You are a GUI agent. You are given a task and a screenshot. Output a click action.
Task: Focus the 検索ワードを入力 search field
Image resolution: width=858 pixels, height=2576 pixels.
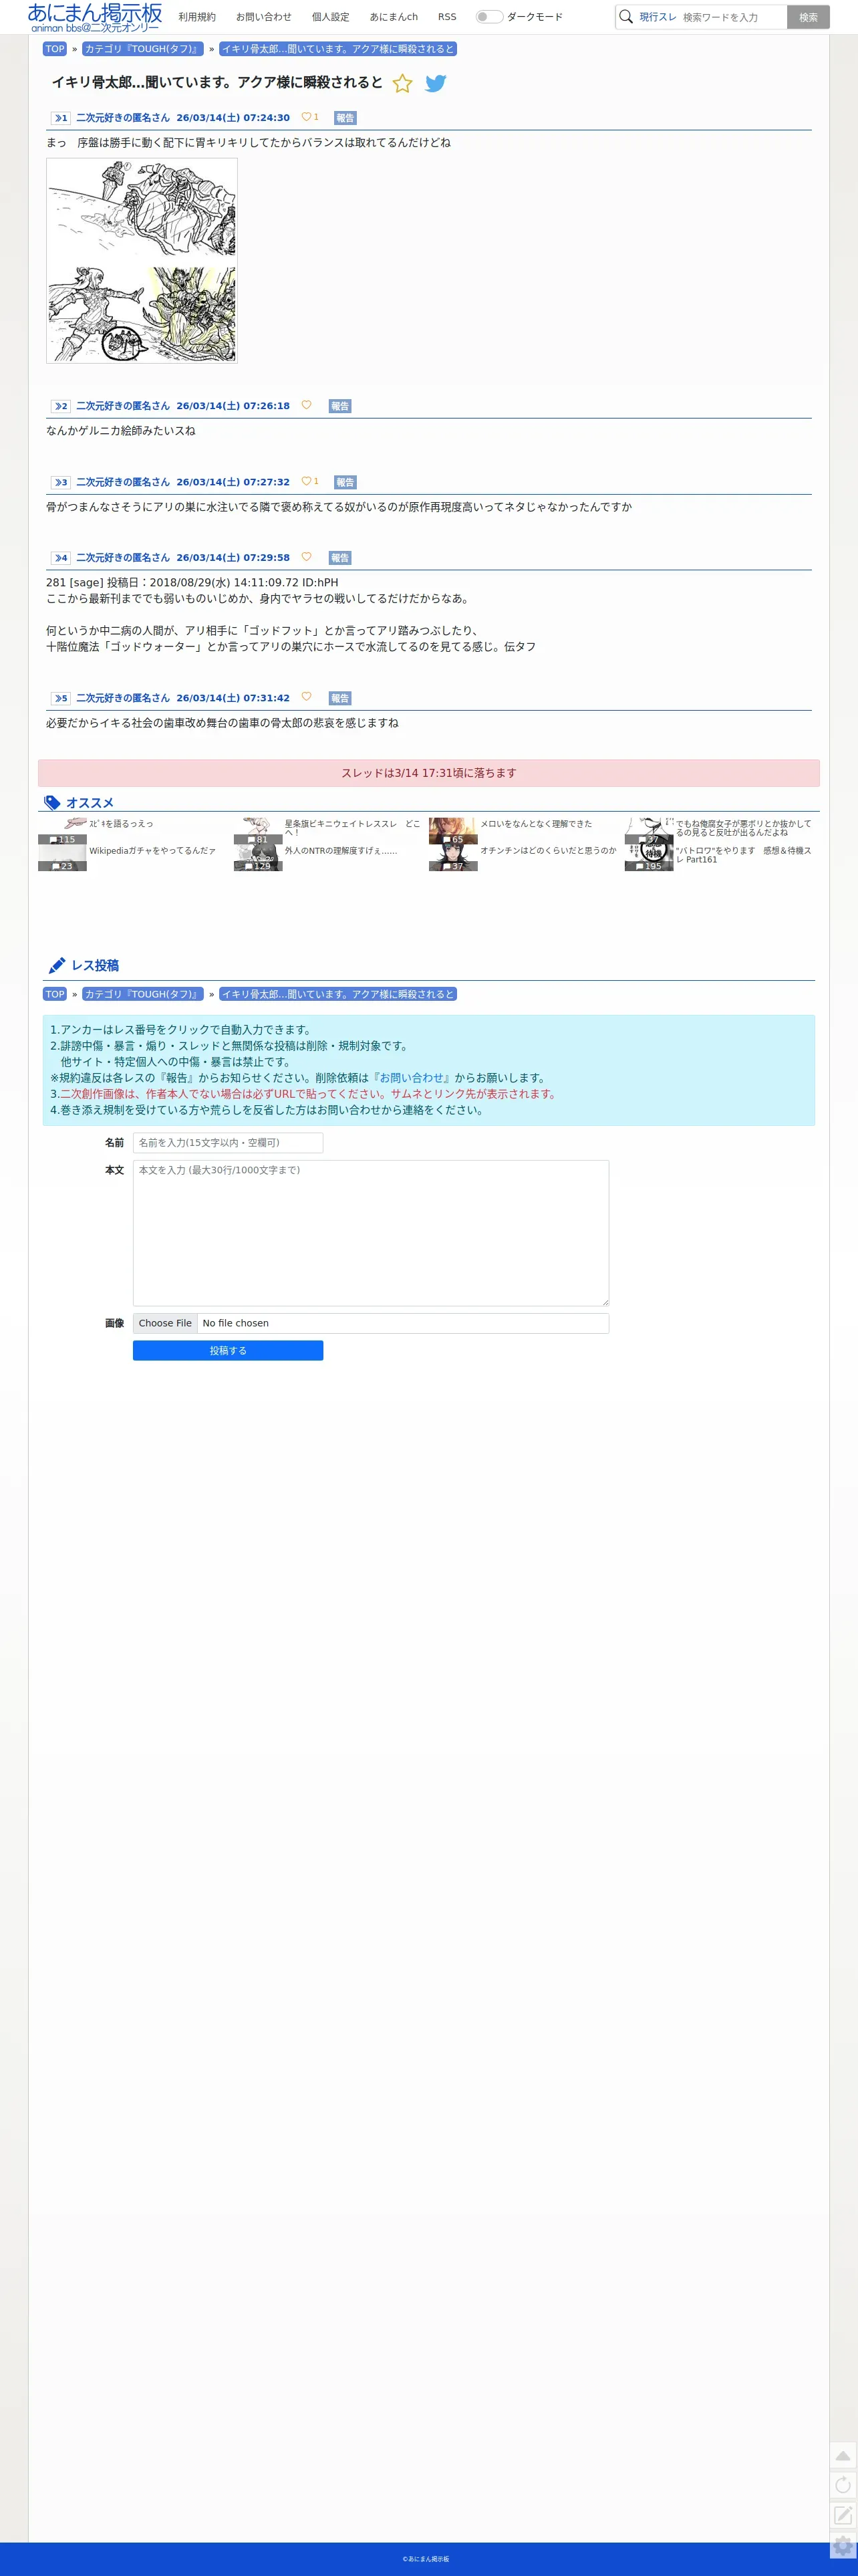(732, 17)
